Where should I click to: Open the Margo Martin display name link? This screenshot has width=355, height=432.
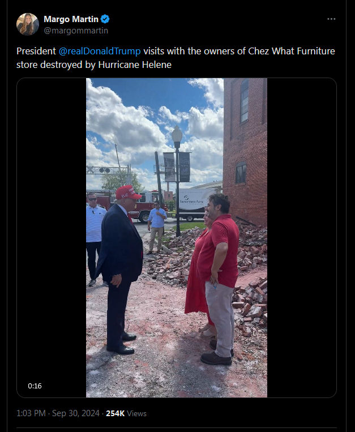(x=71, y=19)
